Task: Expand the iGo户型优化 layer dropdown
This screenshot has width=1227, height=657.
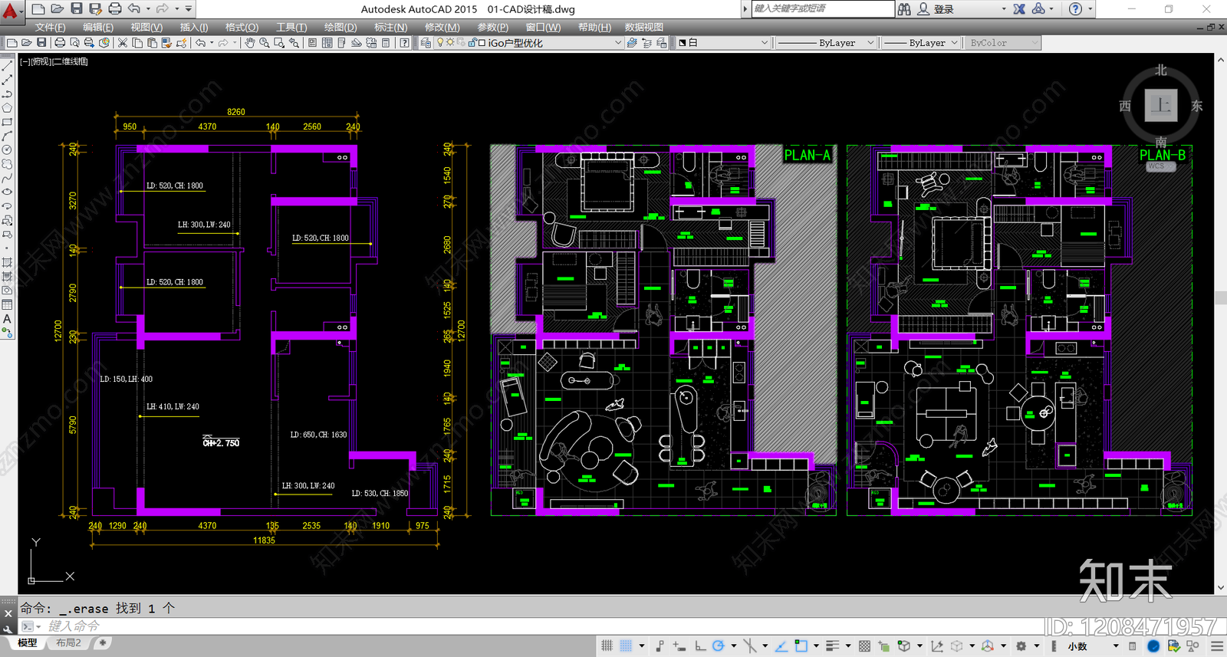Action: pos(618,43)
